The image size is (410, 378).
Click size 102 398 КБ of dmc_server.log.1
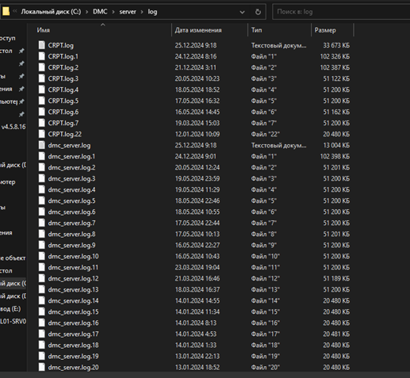[335, 156]
